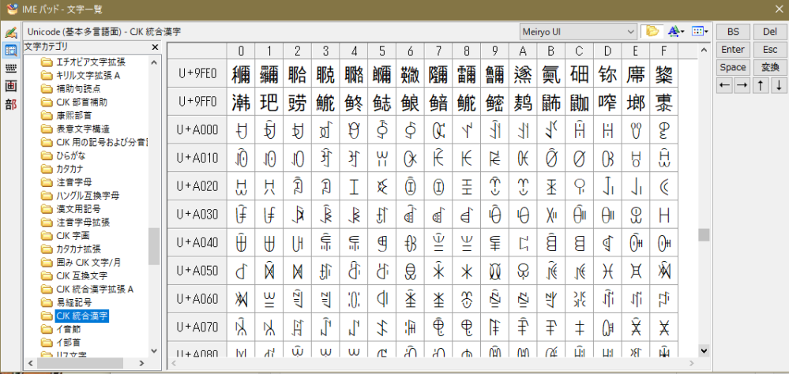The image size is (789, 374).
Task: Select the イ音節 category
Action: (69, 329)
